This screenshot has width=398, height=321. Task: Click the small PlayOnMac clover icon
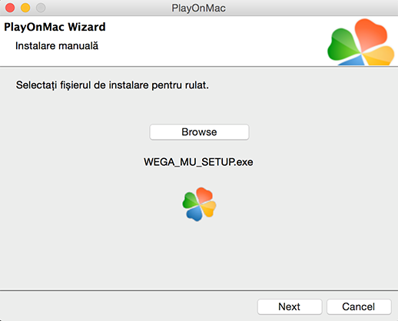199,204
